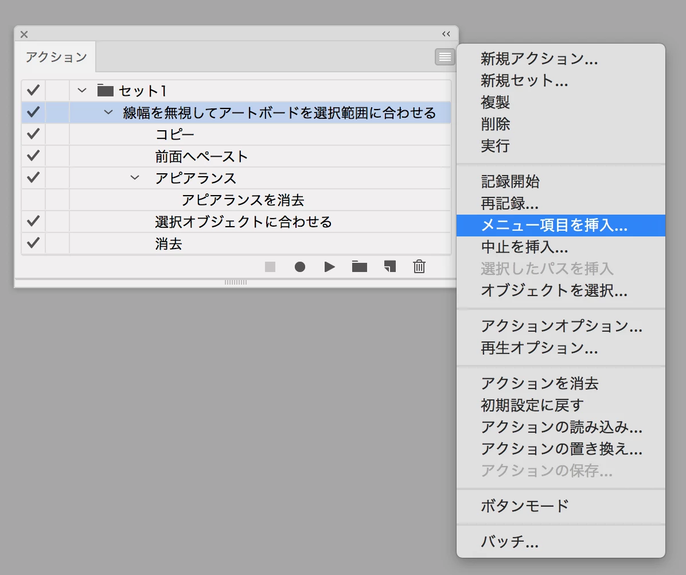The height and width of the screenshot is (575, 686).
Task: Toggle the dialog column for セット1
Action: point(57,90)
